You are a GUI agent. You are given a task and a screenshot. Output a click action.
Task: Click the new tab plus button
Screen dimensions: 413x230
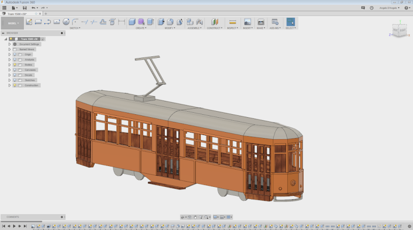[x=46, y=14]
